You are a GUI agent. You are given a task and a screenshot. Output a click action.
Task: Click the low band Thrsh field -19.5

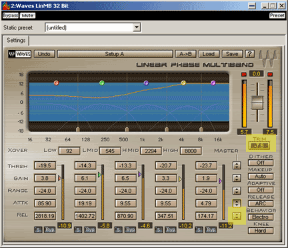pyautogui.click(x=45, y=166)
